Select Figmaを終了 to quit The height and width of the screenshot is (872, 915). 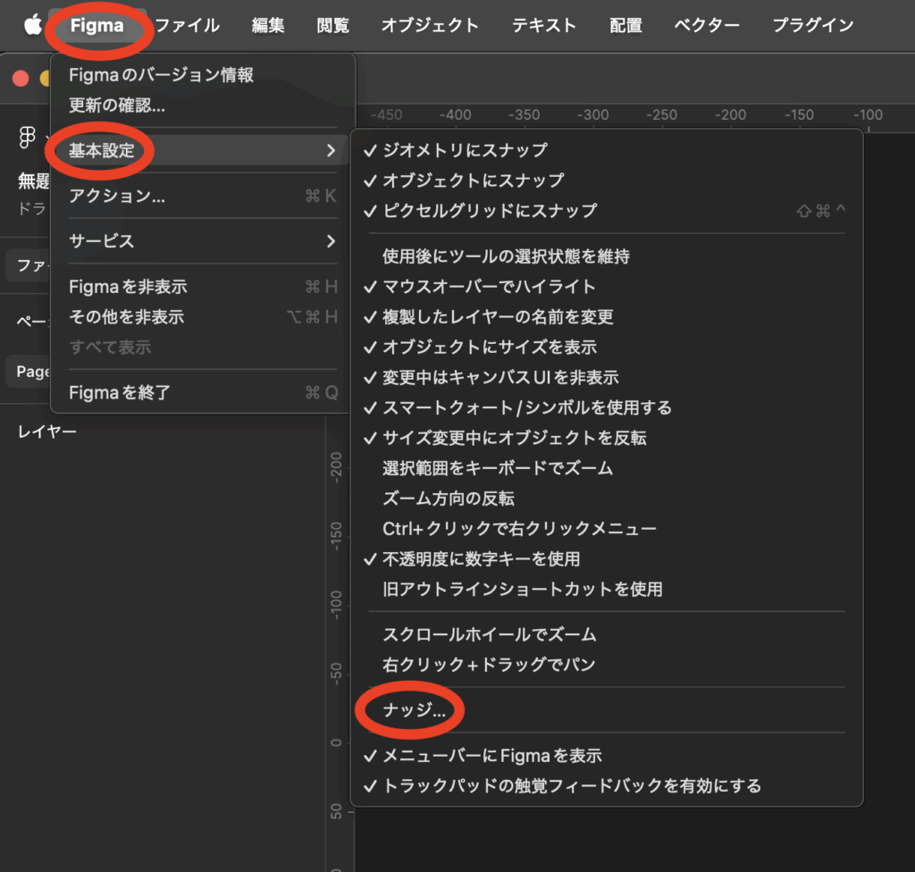pos(120,392)
